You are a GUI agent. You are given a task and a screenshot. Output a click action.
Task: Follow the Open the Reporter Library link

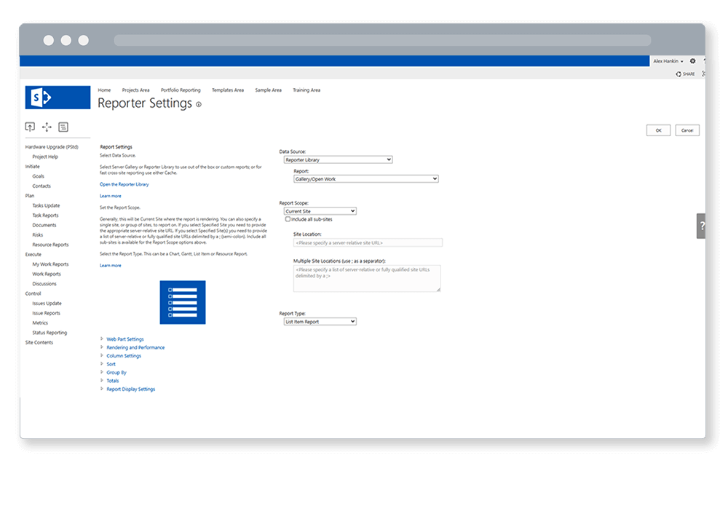point(124,184)
